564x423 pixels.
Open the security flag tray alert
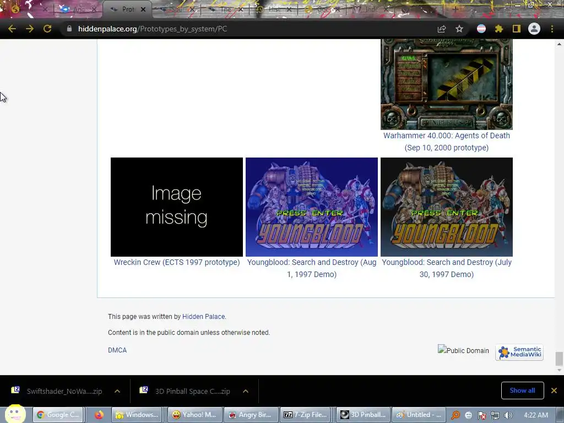point(482,415)
